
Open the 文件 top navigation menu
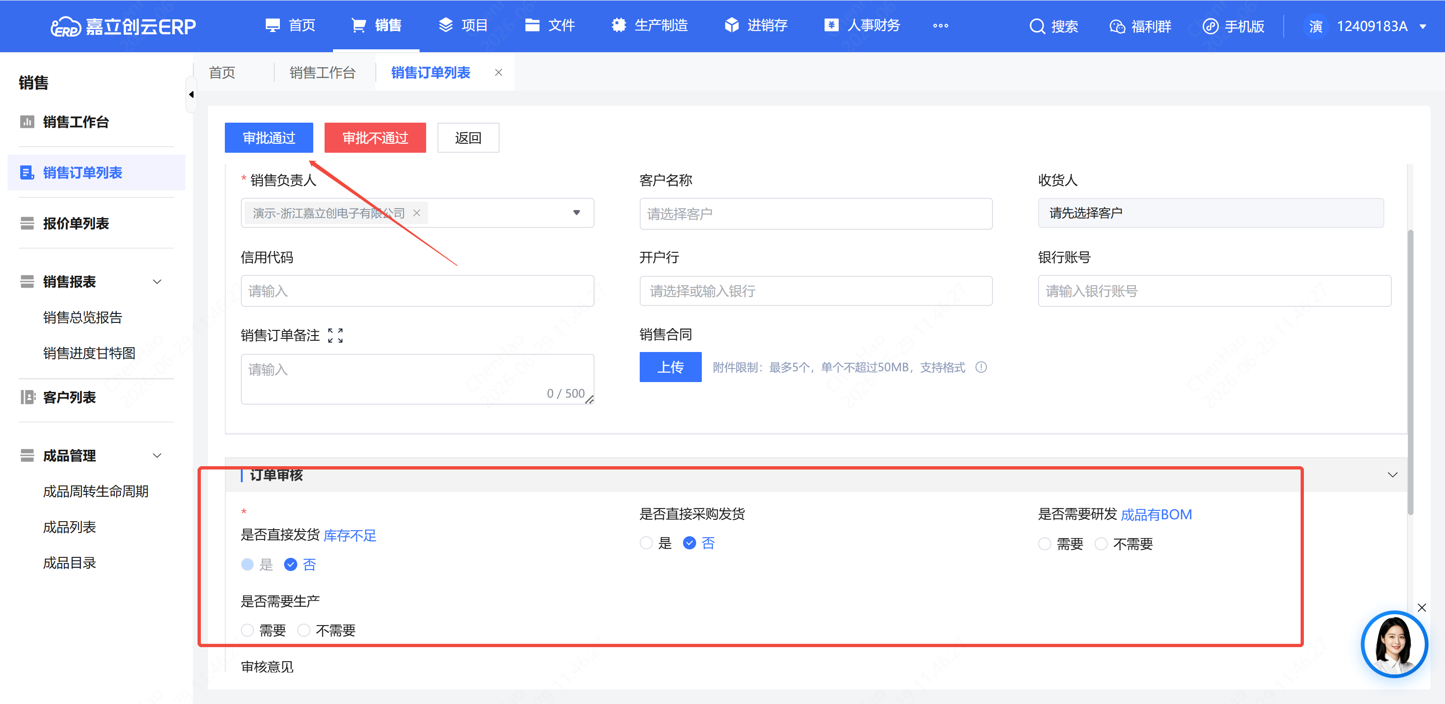point(550,26)
